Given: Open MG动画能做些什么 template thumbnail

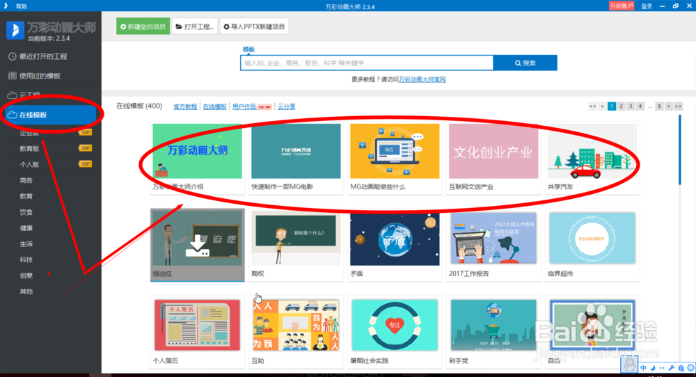Looking at the screenshot, I should [395, 151].
